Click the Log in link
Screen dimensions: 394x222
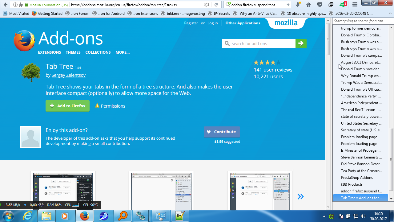point(212,23)
